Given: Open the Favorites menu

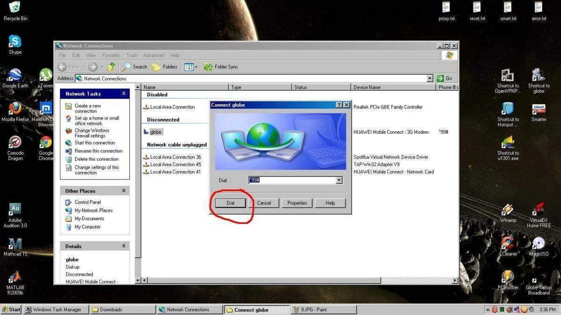Looking at the screenshot, I should point(111,55).
